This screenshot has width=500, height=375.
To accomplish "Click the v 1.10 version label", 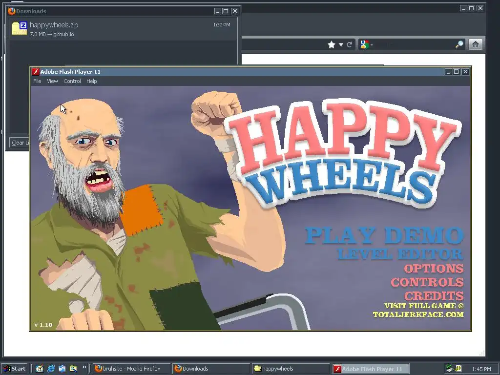I will click(x=43, y=325).
